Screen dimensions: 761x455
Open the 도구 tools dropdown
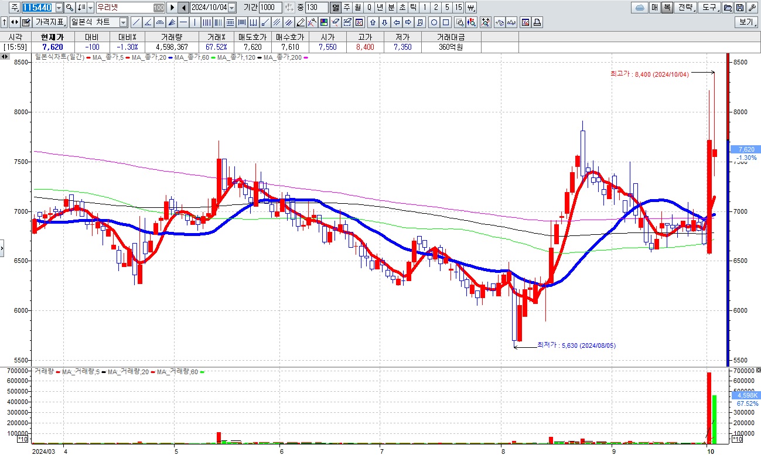710,8
